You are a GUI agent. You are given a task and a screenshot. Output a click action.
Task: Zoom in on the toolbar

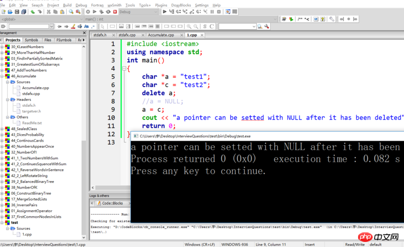pyautogui.click(x=189, y=26)
